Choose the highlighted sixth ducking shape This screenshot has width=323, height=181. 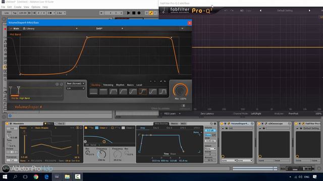(x=143, y=92)
